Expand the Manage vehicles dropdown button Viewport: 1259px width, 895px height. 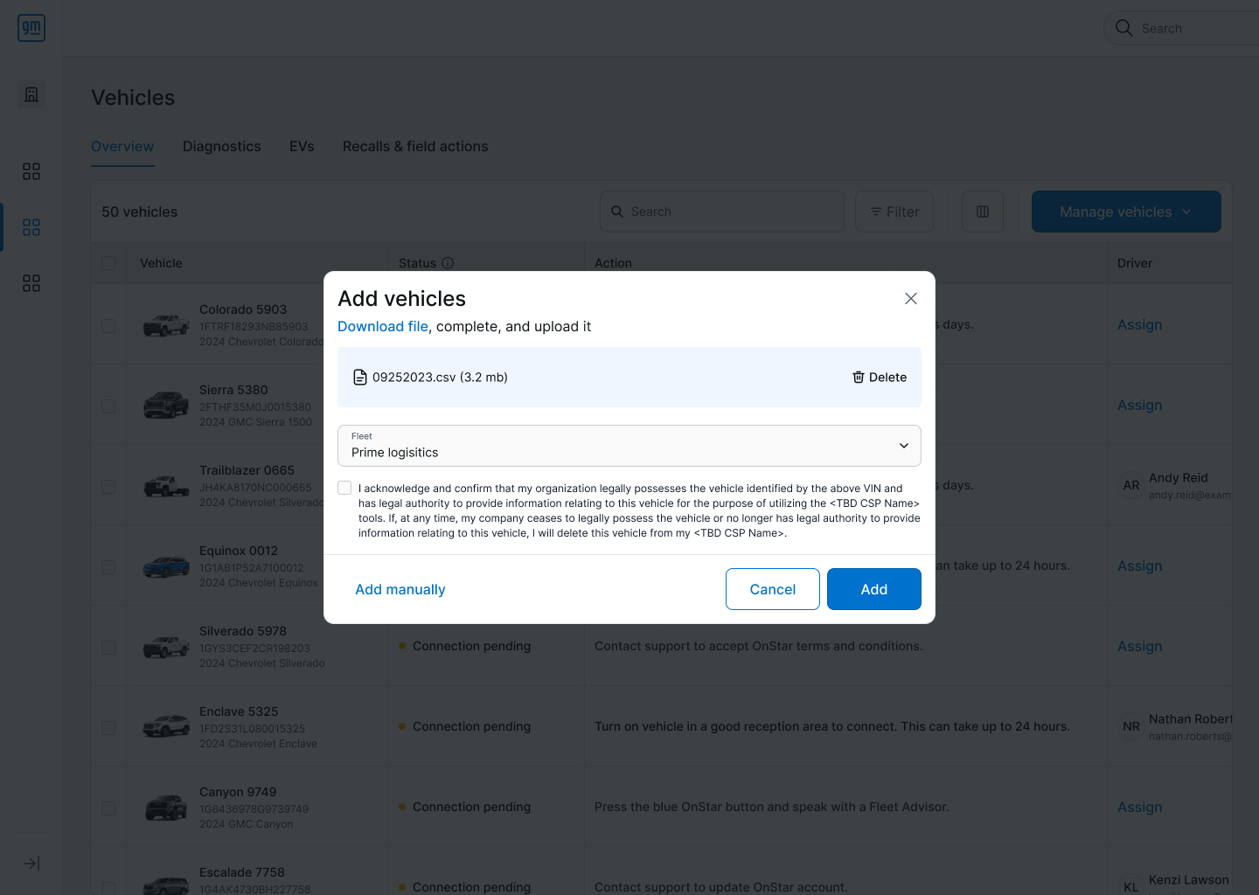pos(1126,212)
